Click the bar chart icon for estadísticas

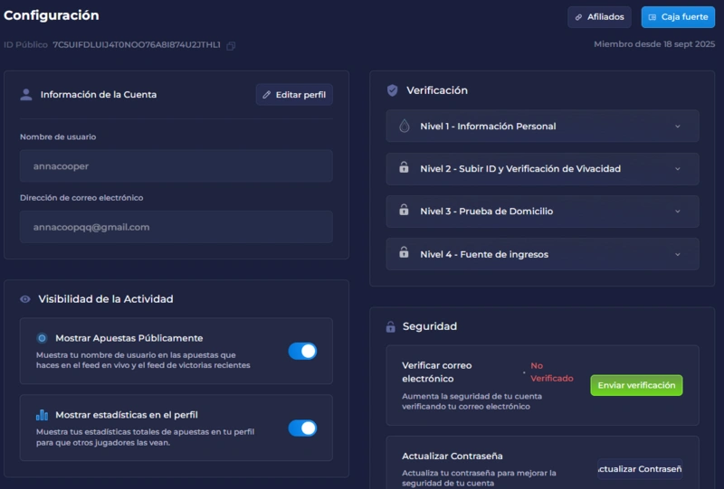pos(42,415)
